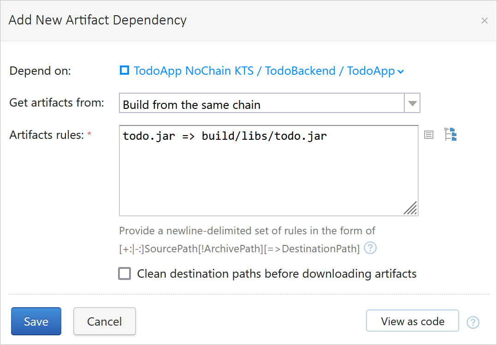Click the dialog title bar icon area
The height and width of the screenshot is (345, 497).
coord(484,20)
